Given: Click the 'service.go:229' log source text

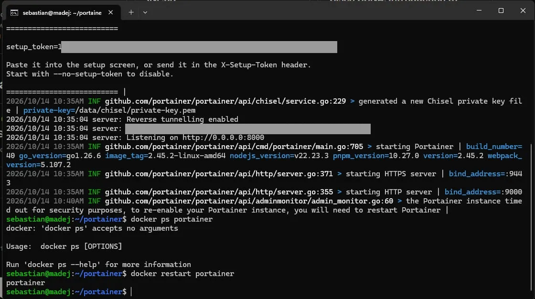Looking at the screenshot, I should pos(316,101).
